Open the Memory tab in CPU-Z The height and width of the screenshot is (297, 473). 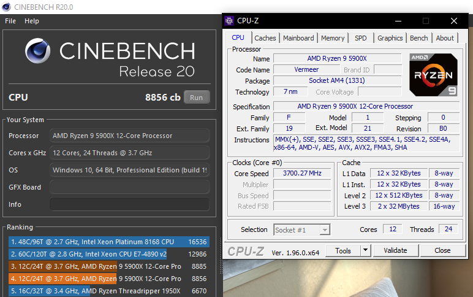333,38
